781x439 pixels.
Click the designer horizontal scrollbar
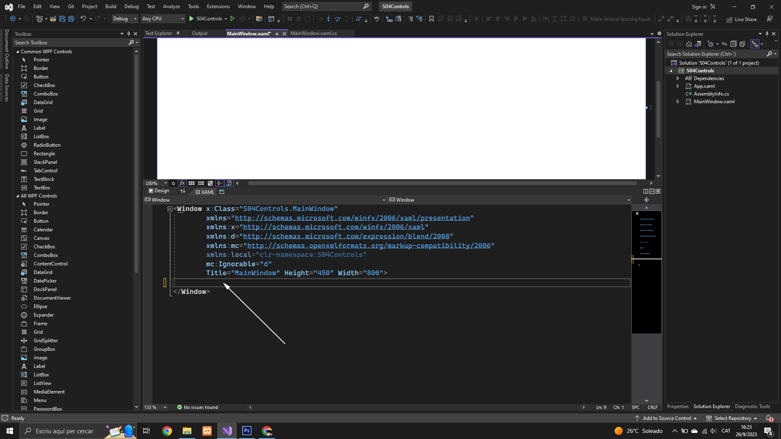coord(442,183)
